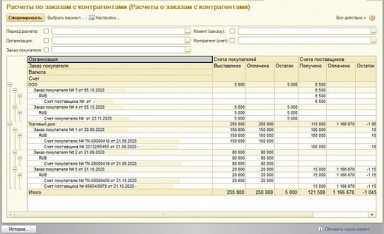Select the Организация header cell
This screenshot has width=384, height=234.
pos(120,59)
